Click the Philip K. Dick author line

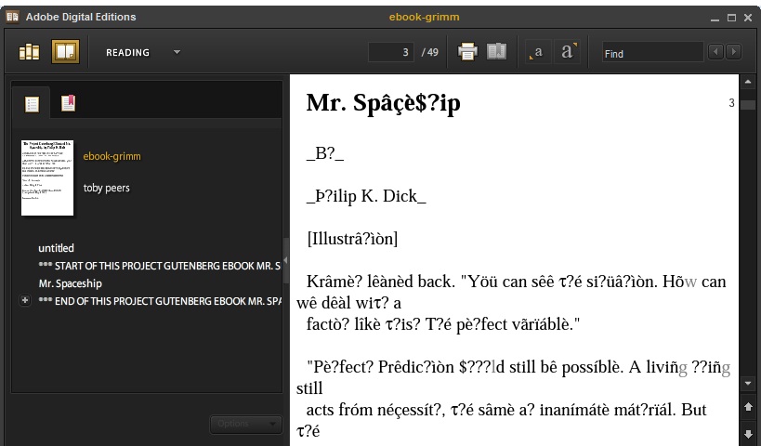pos(366,196)
